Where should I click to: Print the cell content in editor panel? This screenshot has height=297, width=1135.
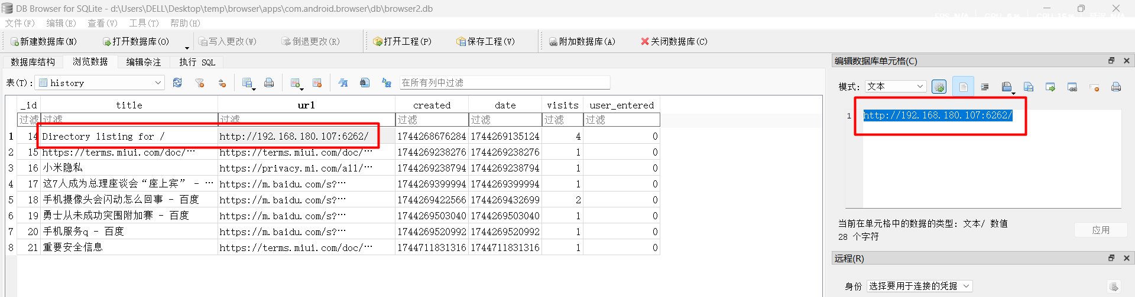1116,87
